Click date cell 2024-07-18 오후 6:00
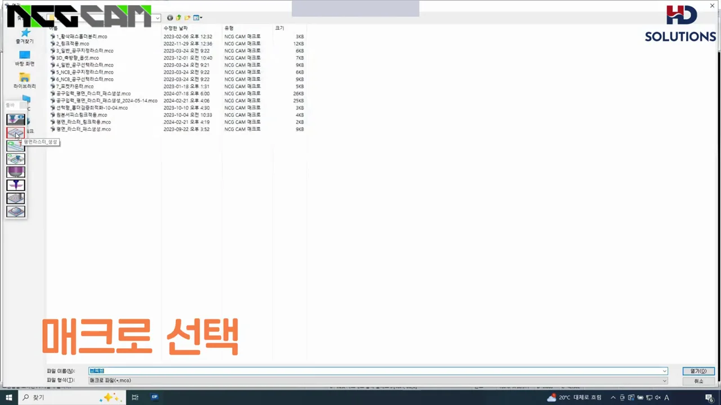This screenshot has height=405, width=721. click(x=186, y=93)
